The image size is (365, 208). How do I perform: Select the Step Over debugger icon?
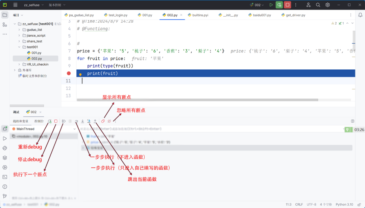(76, 121)
